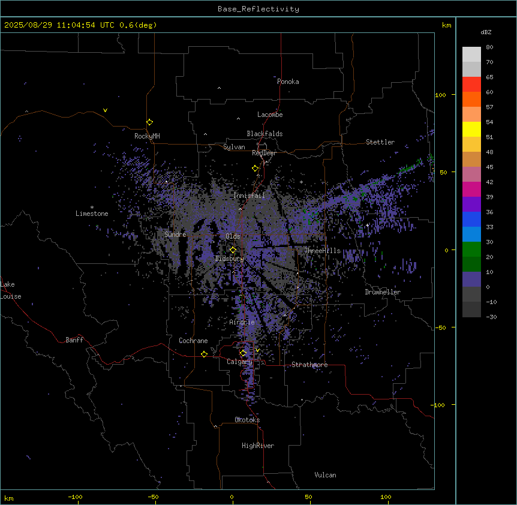This screenshot has width=517, height=505.
Task: Select the yellow diamond marker between Olds and Didsbury
Action: click(233, 250)
